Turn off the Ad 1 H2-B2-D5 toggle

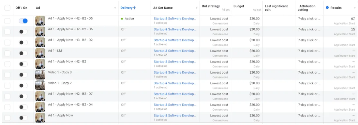point(23,21)
